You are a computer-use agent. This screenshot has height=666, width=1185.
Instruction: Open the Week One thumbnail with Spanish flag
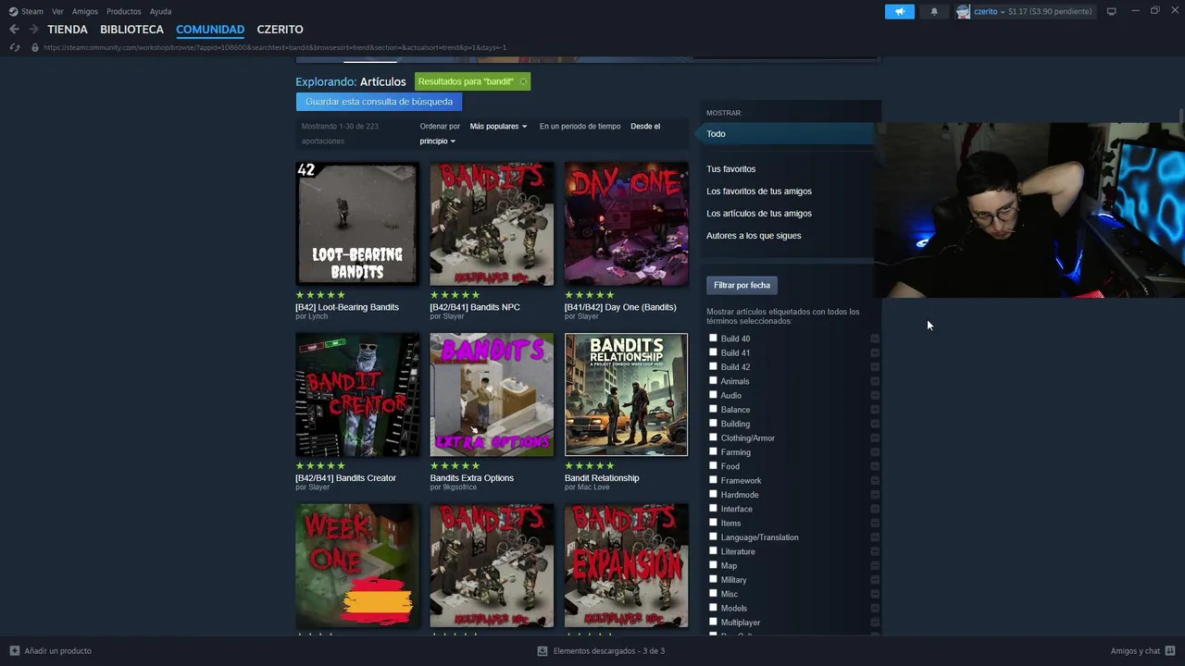(357, 566)
